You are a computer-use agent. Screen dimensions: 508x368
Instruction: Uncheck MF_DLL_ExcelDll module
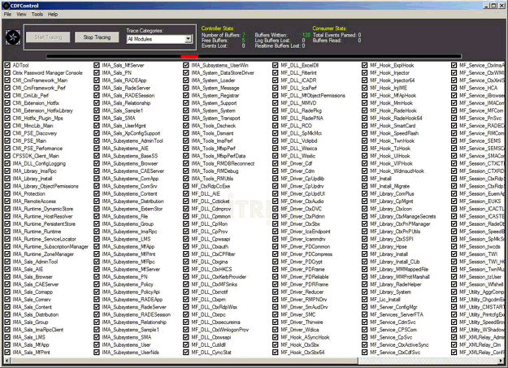click(276, 66)
